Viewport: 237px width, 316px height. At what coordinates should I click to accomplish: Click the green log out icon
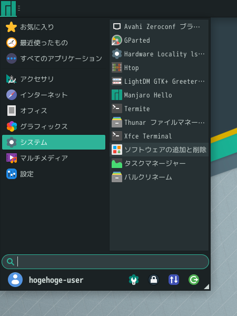point(194,280)
